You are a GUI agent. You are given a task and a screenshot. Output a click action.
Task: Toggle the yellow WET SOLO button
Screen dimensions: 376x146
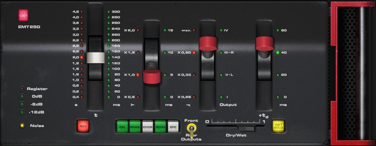pos(278,126)
